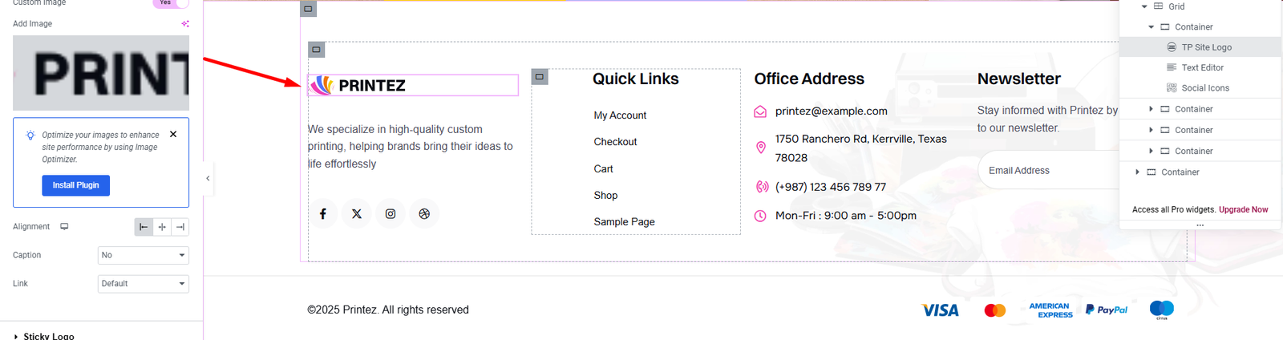This screenshot has height=340, width=1283.
Task: Expand the Sticky Logo section
Action: click(x=48, y=336)
